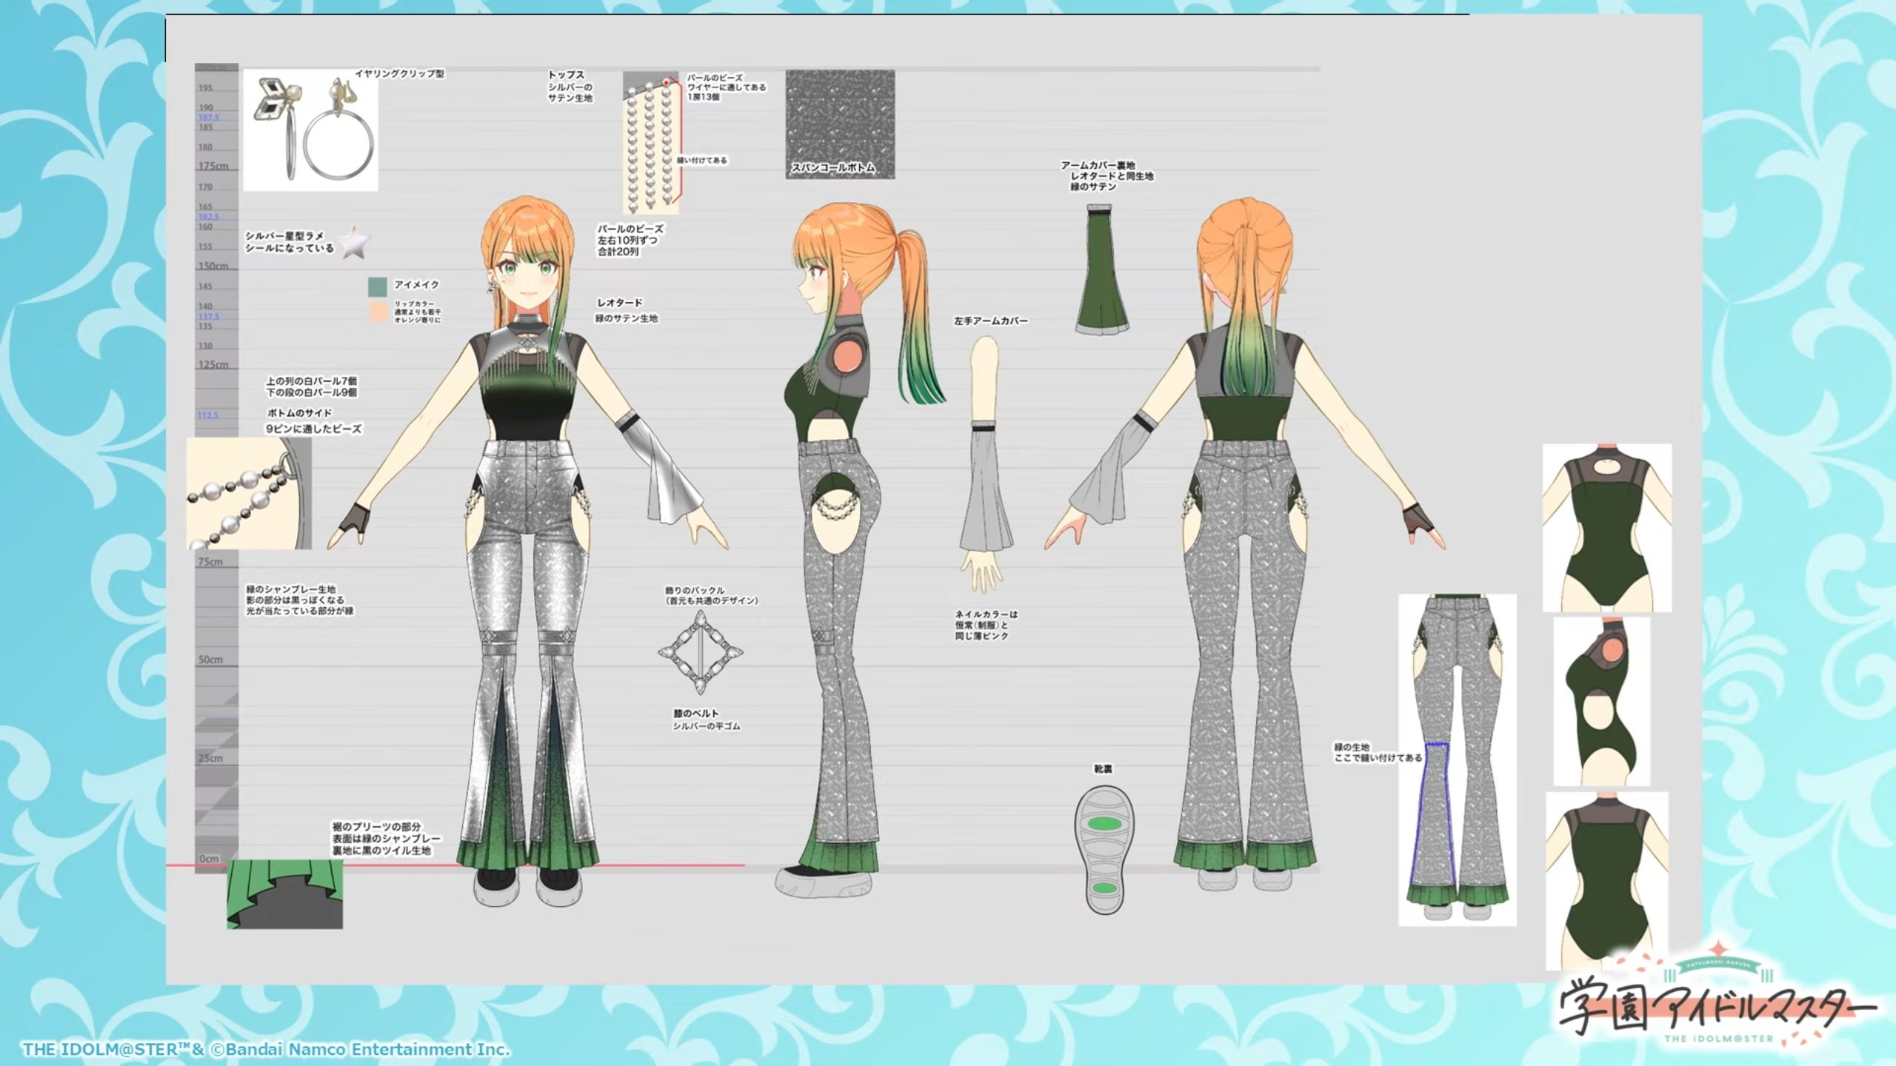1896x1066 pixels.
Task: Click the green hem pleats closeup thumbnail
Action: coord(284,894)
